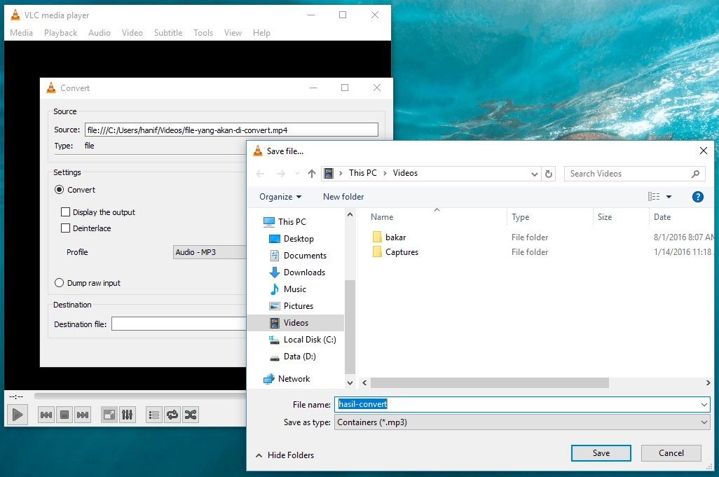Select the bakar folder
This screenshot has width=719, height=477.
point(395,237)
